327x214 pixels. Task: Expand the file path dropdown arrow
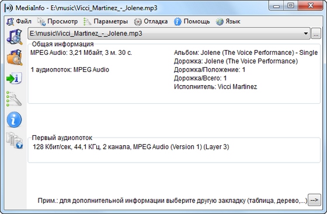306,33
